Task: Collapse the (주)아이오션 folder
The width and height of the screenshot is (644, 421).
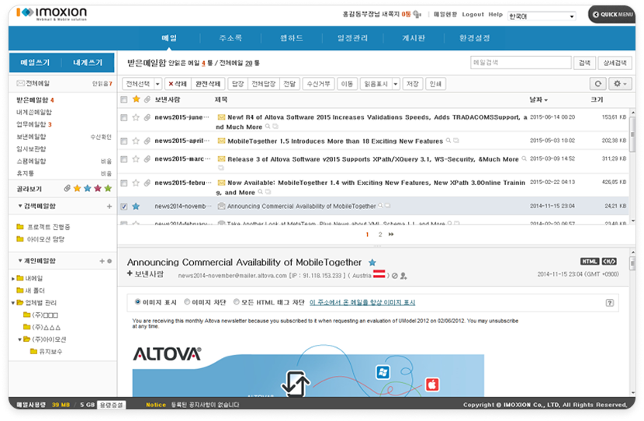Action: click(19, 339)
